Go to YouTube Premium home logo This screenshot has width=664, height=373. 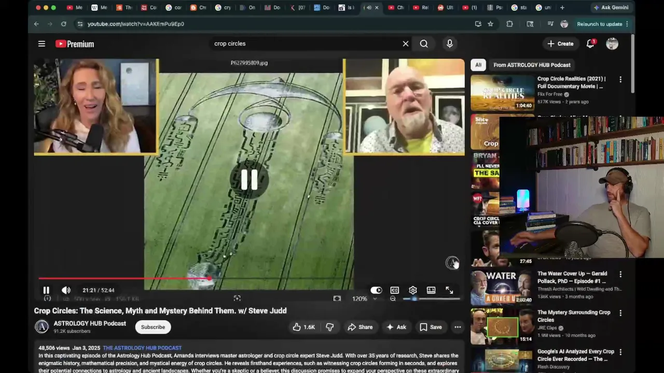point(75,44)
